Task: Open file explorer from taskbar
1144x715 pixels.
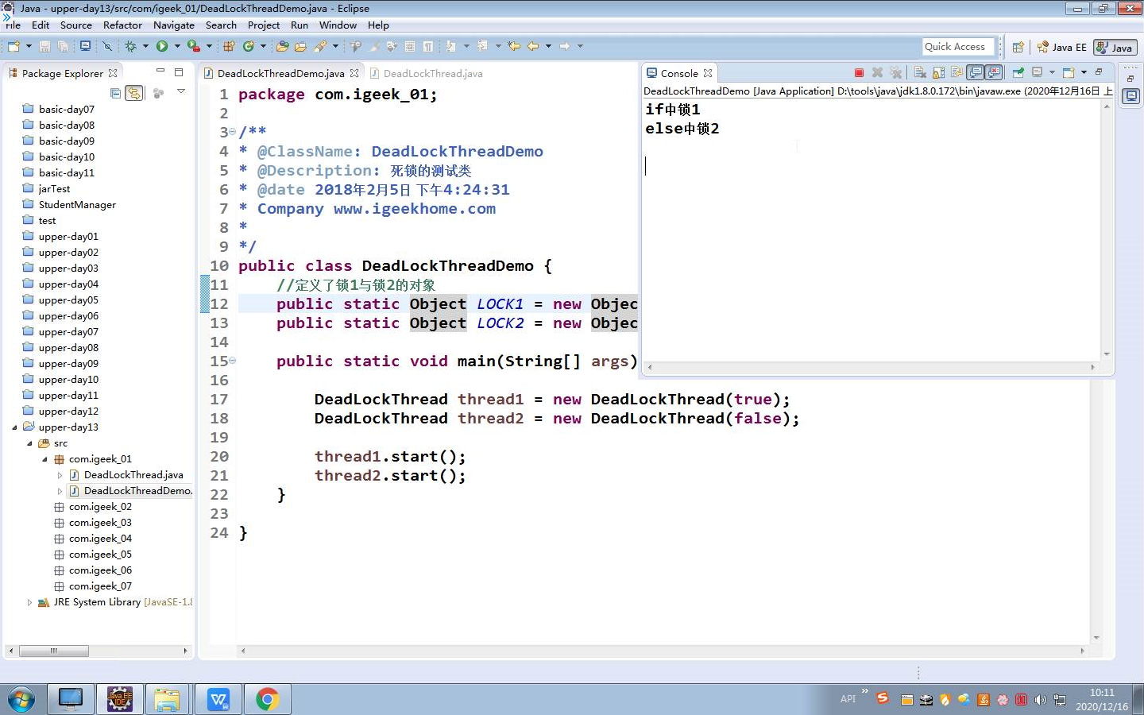Action: tap(167, 699)
